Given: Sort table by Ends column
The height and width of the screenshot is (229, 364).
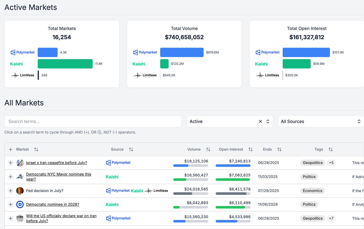Looking at the screenshot, I should [279, 149].
